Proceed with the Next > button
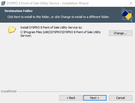The height and width of the screenshot is (103, 135). tap(95, 98)
